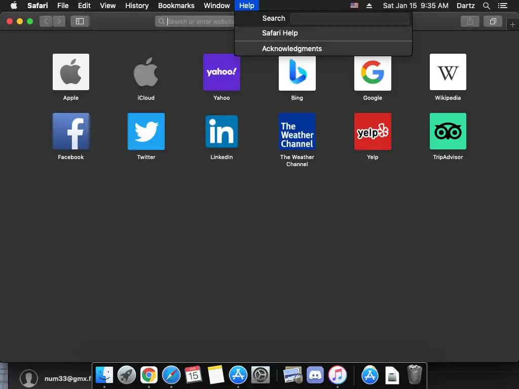Open Notification Center list icon
This screenshot has width=519, height=389.
(x=503, y=6)
